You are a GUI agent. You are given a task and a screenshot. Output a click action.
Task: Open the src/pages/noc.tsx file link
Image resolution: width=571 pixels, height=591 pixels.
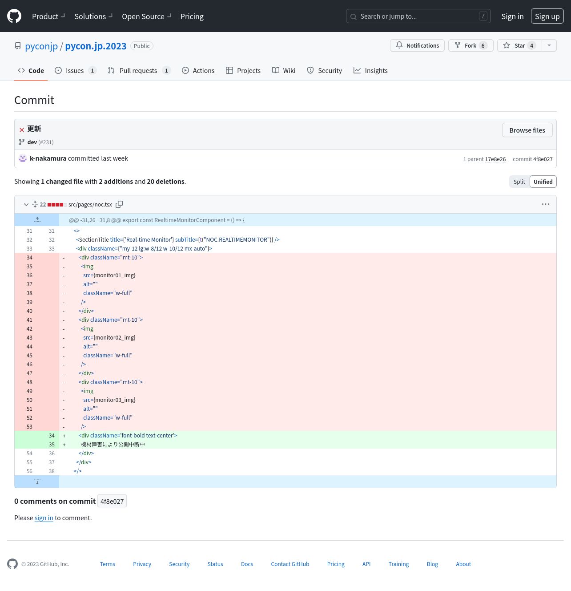coord(90,204)
